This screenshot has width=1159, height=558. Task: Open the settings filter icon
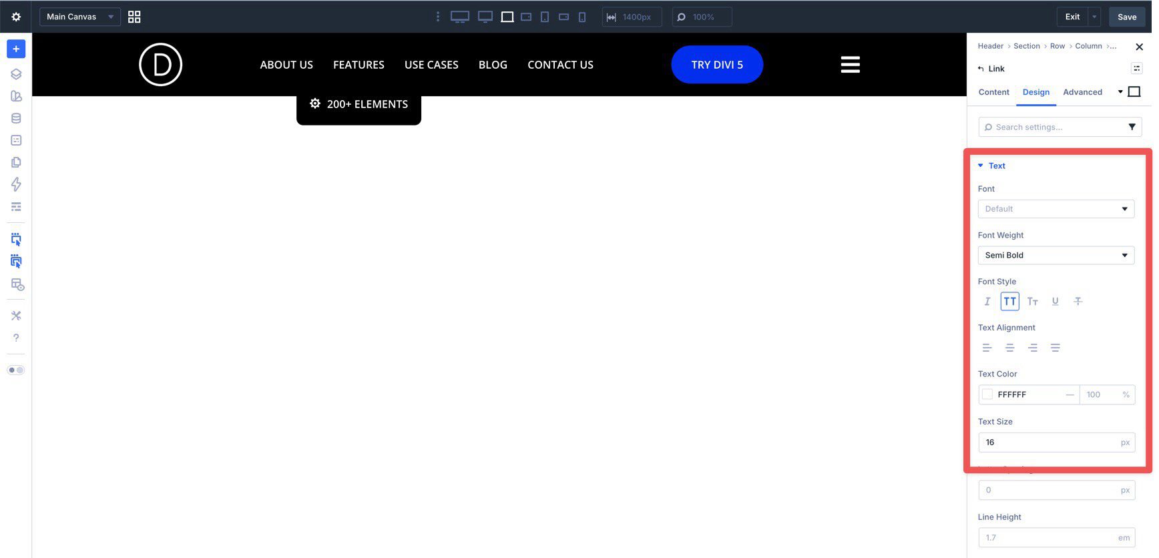pos(1132,127)
